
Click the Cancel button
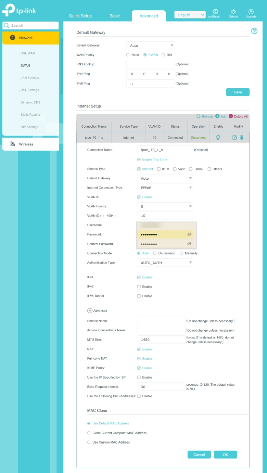199,455
